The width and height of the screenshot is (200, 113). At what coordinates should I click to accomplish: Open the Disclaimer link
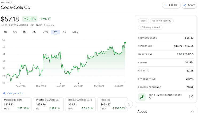(x=50, y=25)
